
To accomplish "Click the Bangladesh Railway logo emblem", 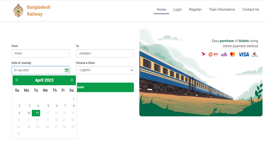I will (x=18, y=11).
